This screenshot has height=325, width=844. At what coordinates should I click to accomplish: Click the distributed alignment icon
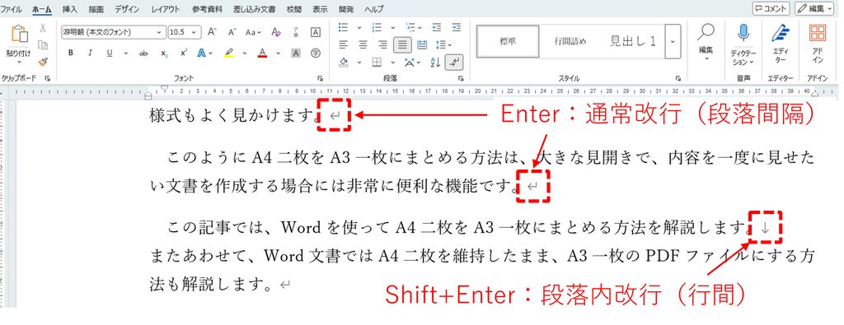[422, 44]
